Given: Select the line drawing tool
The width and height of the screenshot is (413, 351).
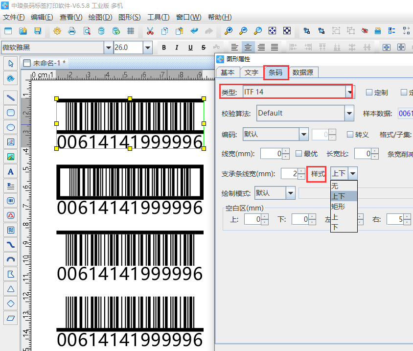Looking at the screenshot, I should click(x=11, y=98).
